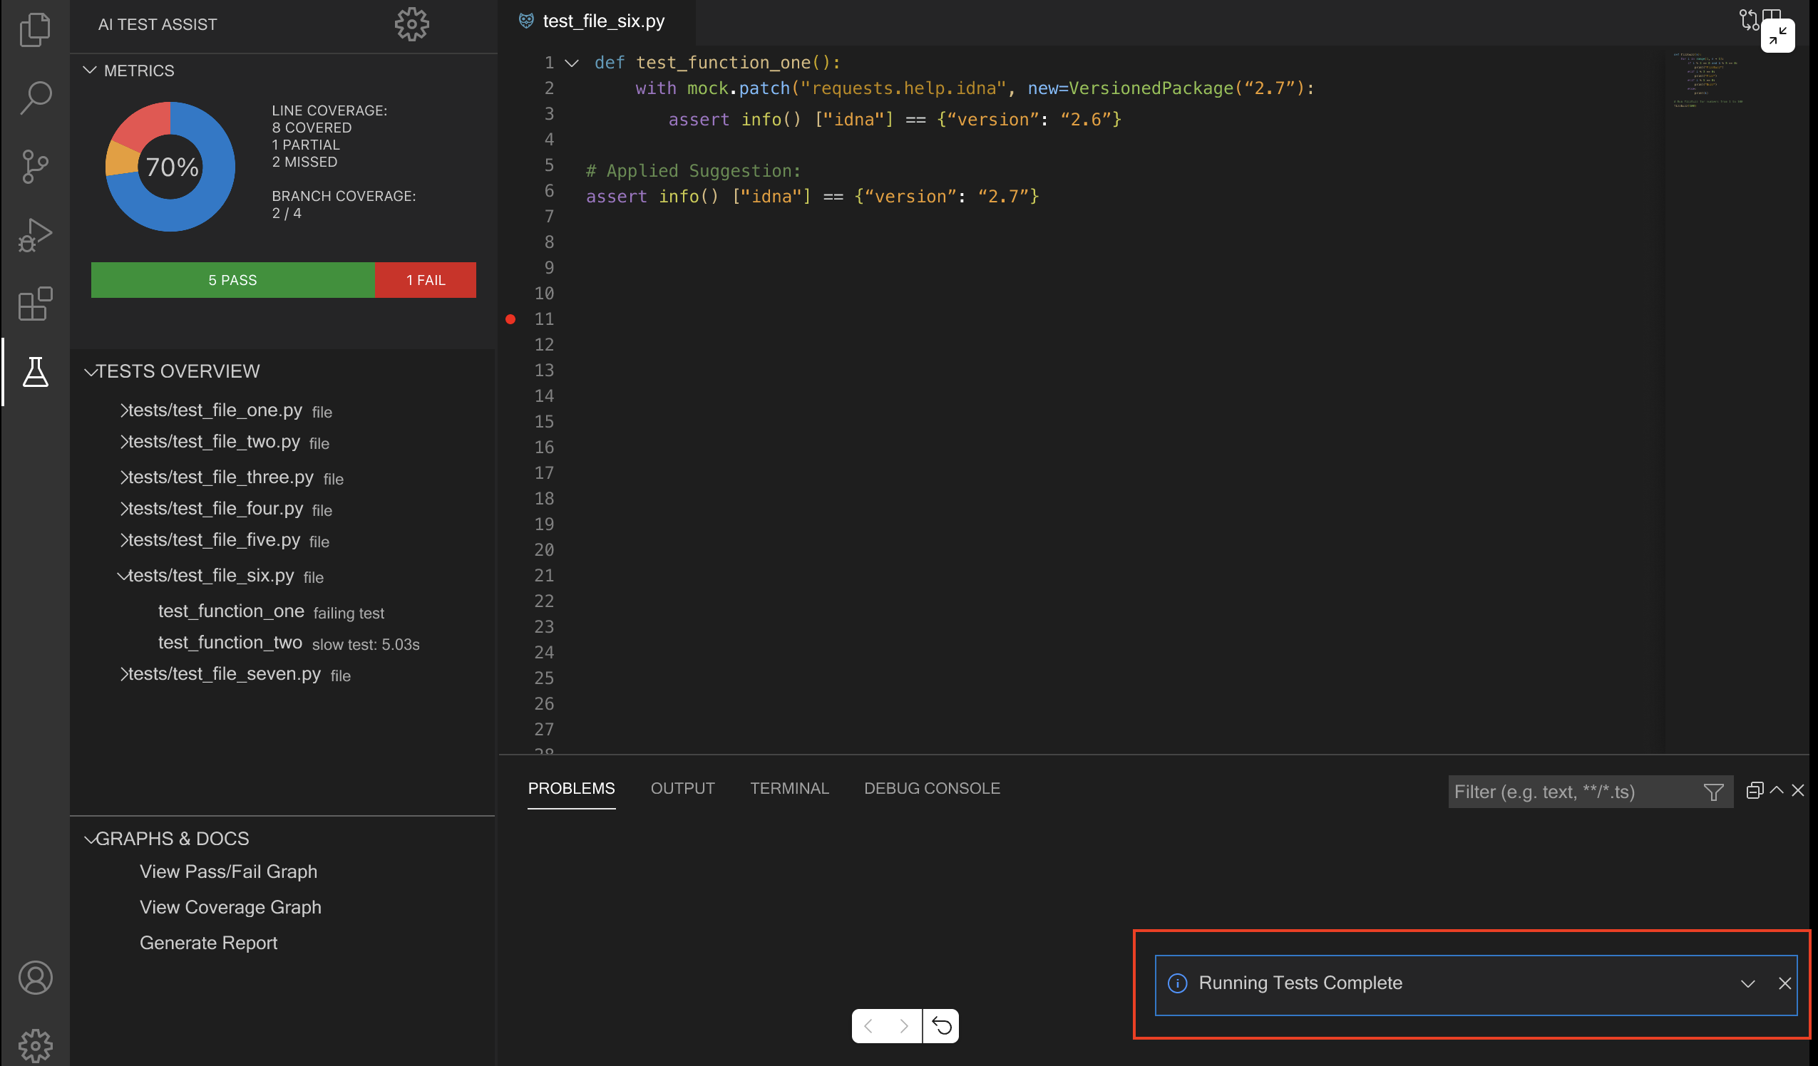The image size is (1818, 1066).
Task: Open the Extensions view
Action: click(35, 304)
